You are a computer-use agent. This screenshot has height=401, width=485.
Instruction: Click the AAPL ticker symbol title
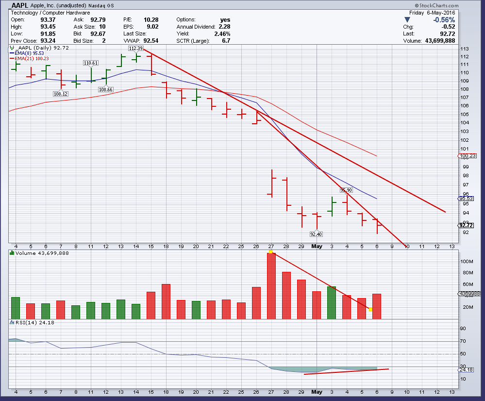[x=19, y=5]
